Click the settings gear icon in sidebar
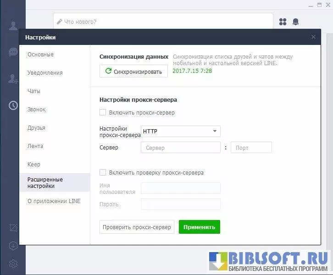333x275 pixels. 13,264
